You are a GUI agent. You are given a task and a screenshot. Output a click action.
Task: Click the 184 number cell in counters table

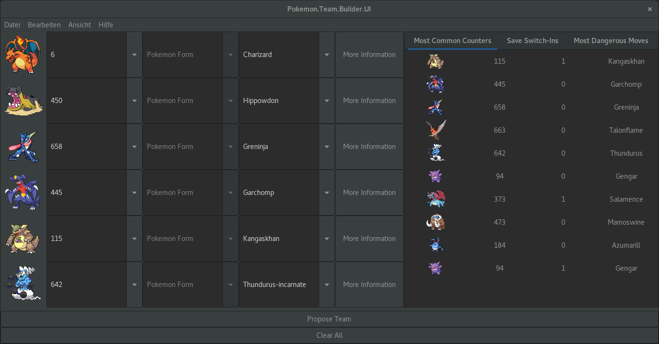(x=500, y=245)
